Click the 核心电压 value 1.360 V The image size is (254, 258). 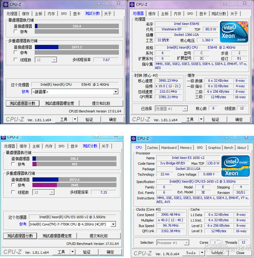(x=207, y=40)
